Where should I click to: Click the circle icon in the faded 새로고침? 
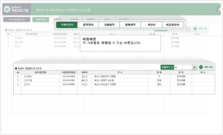[195, 29]
